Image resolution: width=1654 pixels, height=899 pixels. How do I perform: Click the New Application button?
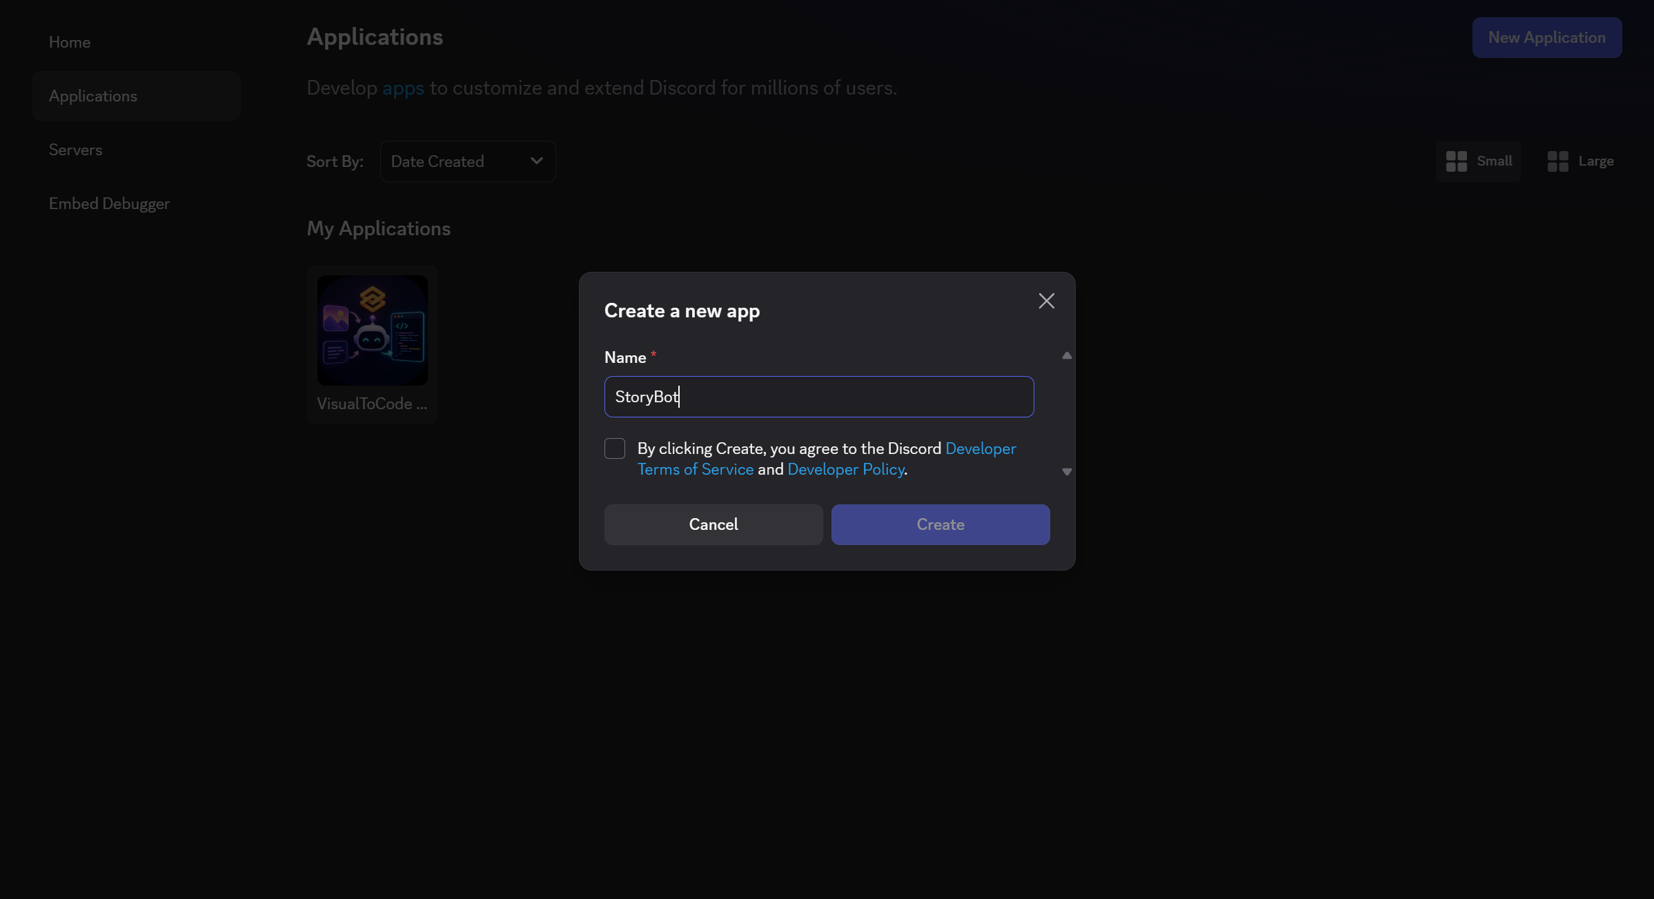[1546, 37]
